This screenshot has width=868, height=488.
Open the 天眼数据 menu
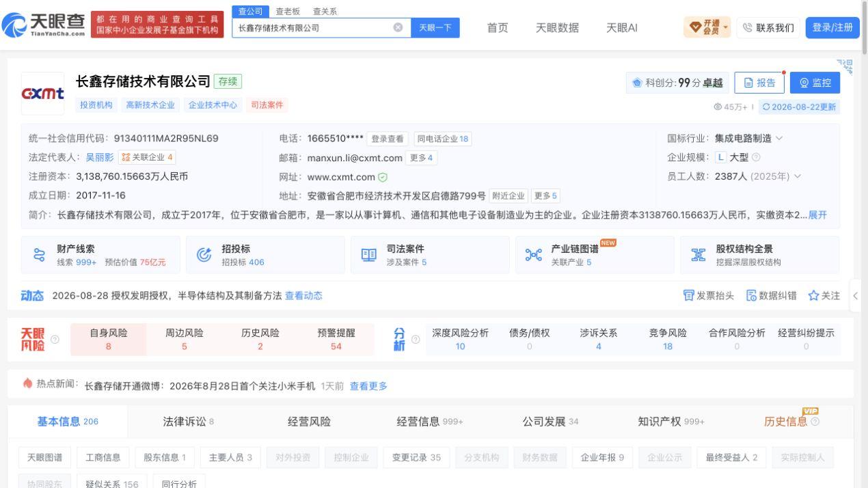coord(557,27)
